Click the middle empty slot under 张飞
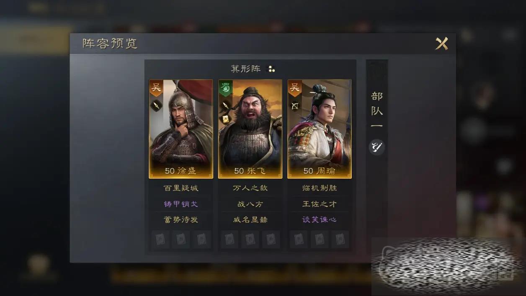 pyautogui.click(x=250, y=239)
